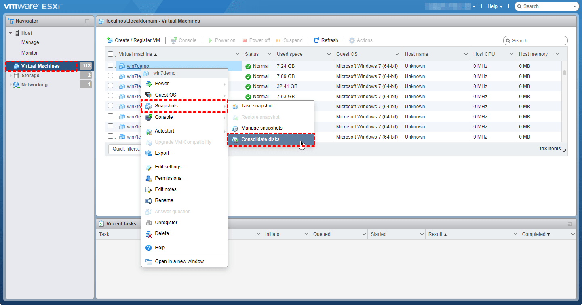Check the box for the 7.89 GB row

(111, 75)
